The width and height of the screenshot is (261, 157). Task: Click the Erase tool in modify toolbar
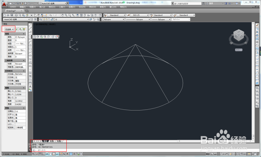click(257, 25)
